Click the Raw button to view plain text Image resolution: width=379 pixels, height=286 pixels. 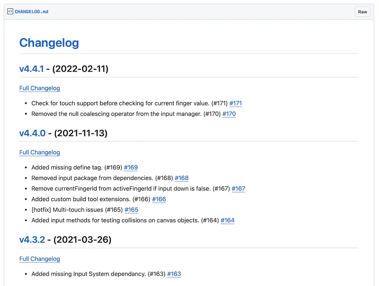tap(362, 12)
